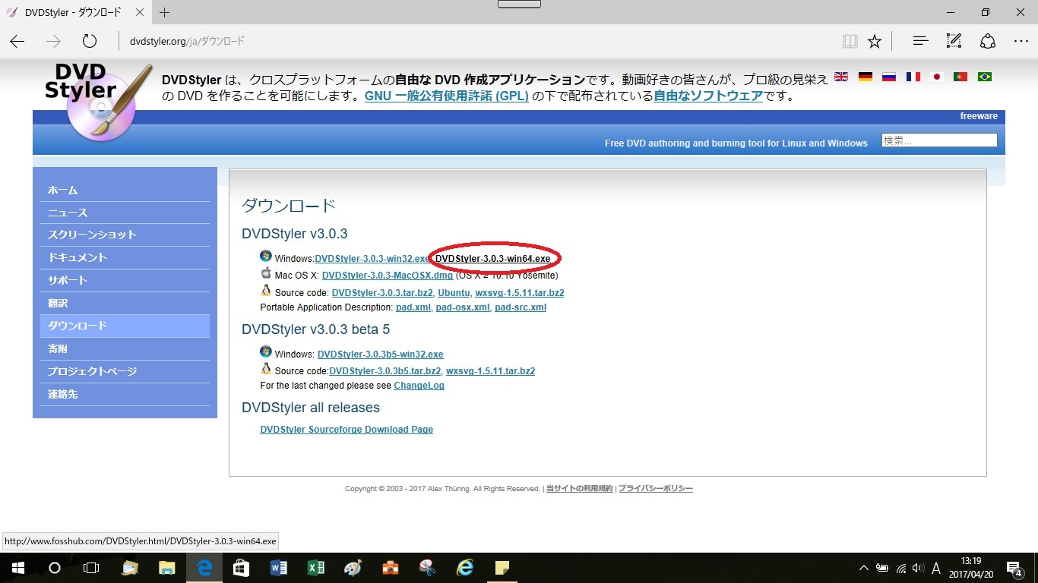Viewport: 1038px width, 583px height.
Task: Click the browser forward arrow
Action: [x=53, y=41]
